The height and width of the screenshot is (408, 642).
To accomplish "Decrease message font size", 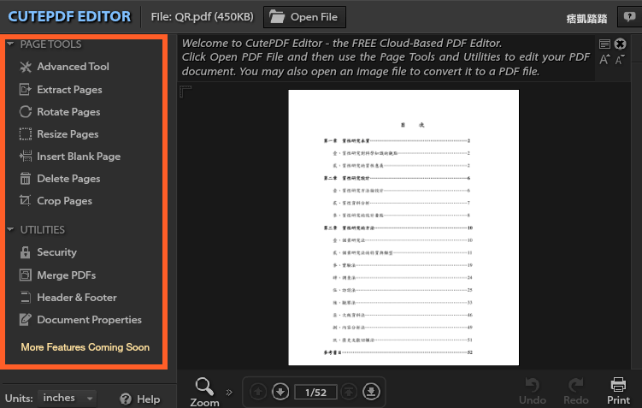I will [x=620, y=60].
